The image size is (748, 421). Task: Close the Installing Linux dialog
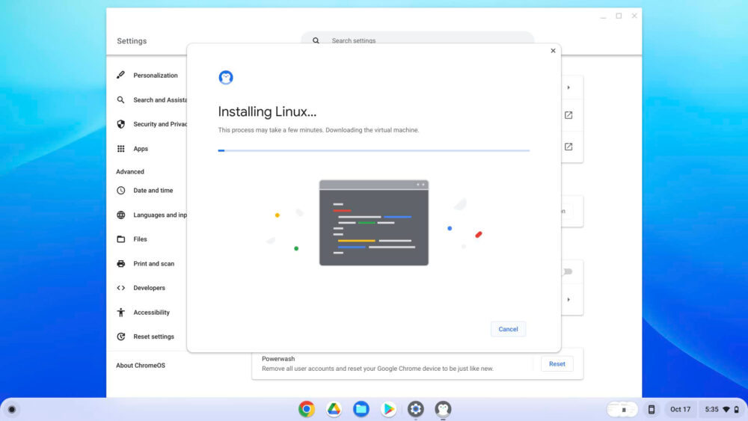(553, 51)
